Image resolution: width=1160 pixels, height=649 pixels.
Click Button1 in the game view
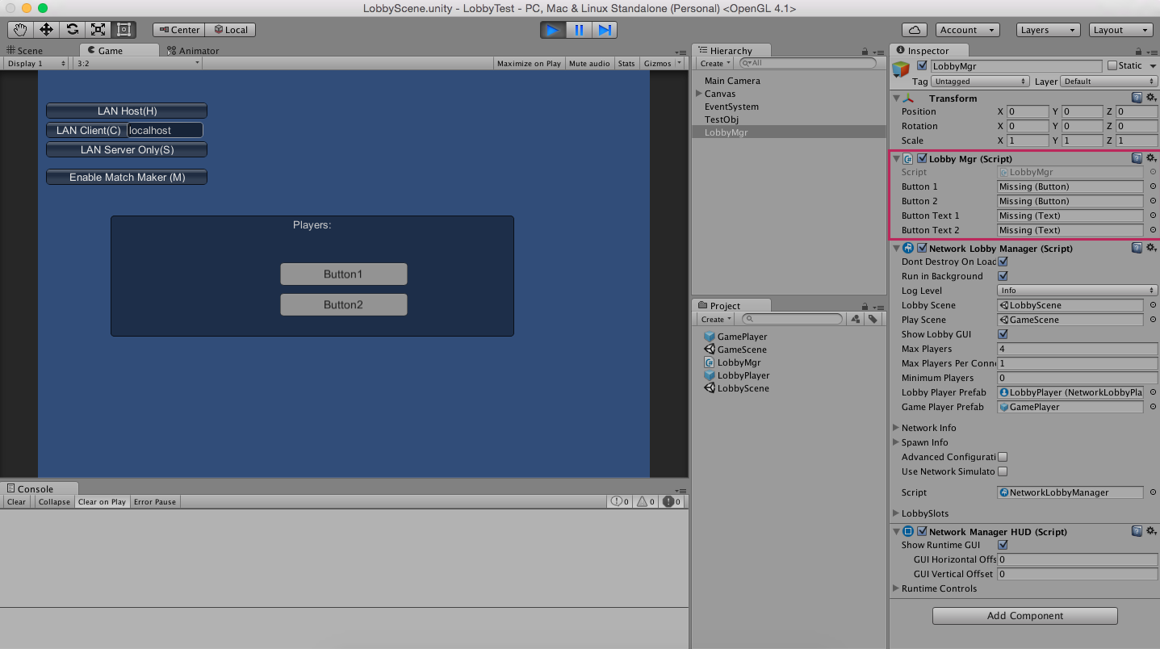pos(344,274)
